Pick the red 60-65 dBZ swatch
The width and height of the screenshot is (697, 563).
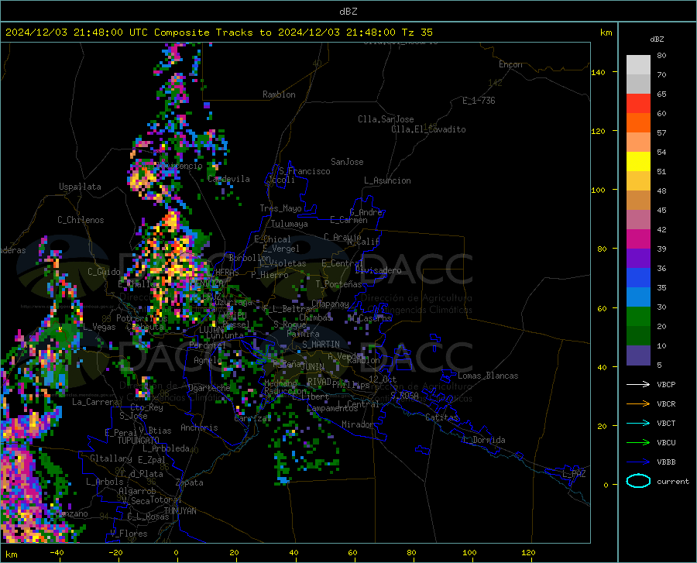pos(638,104)
